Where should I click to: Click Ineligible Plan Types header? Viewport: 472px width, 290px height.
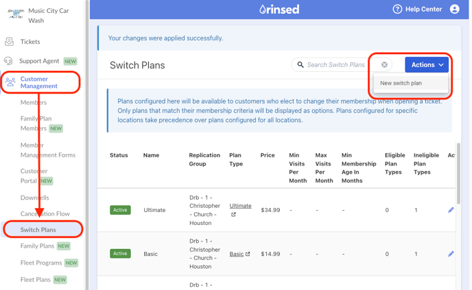pos(426,163)
